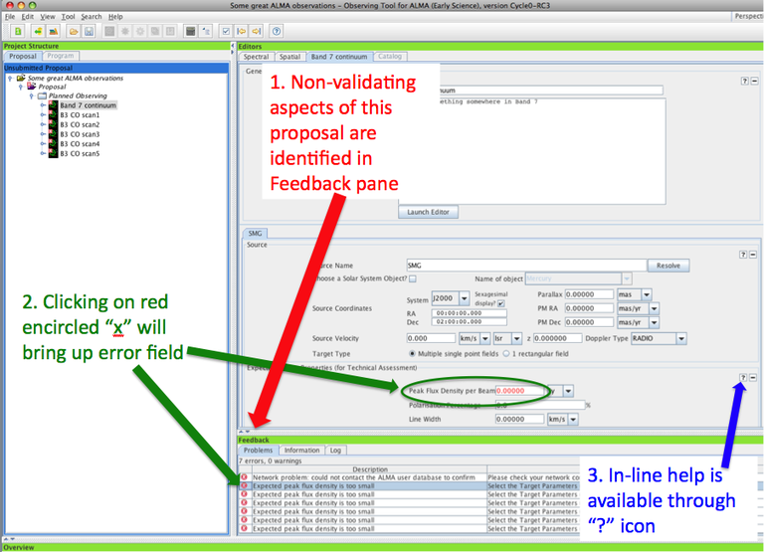Click the B3 CO scan5 science goal icon

coord(53,153)
